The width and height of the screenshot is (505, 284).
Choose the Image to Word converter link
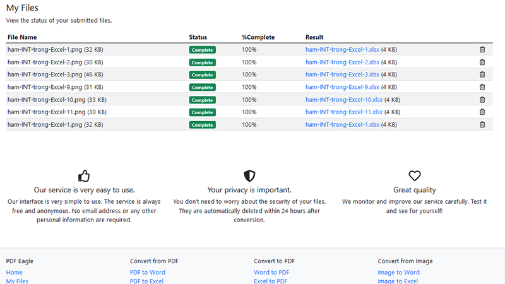(x=398, y=273)
